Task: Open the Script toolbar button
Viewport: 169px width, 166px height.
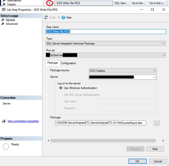Action: [x=50, y=18]
